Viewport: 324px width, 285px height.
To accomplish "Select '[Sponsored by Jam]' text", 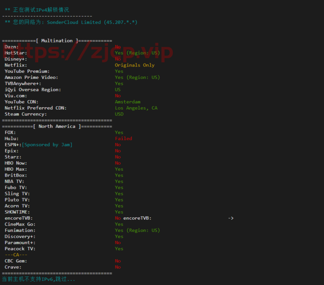I will [x=47, y=145].
